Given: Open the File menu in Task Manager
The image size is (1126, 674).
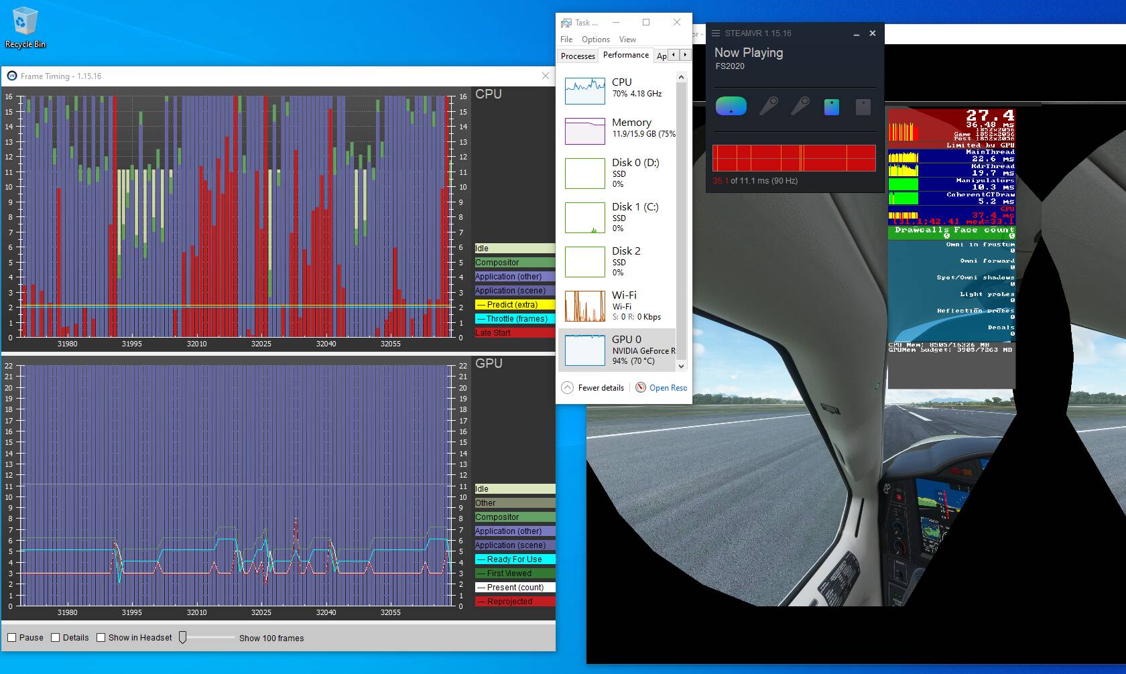Looking at the screenshot, I should 566,40.
